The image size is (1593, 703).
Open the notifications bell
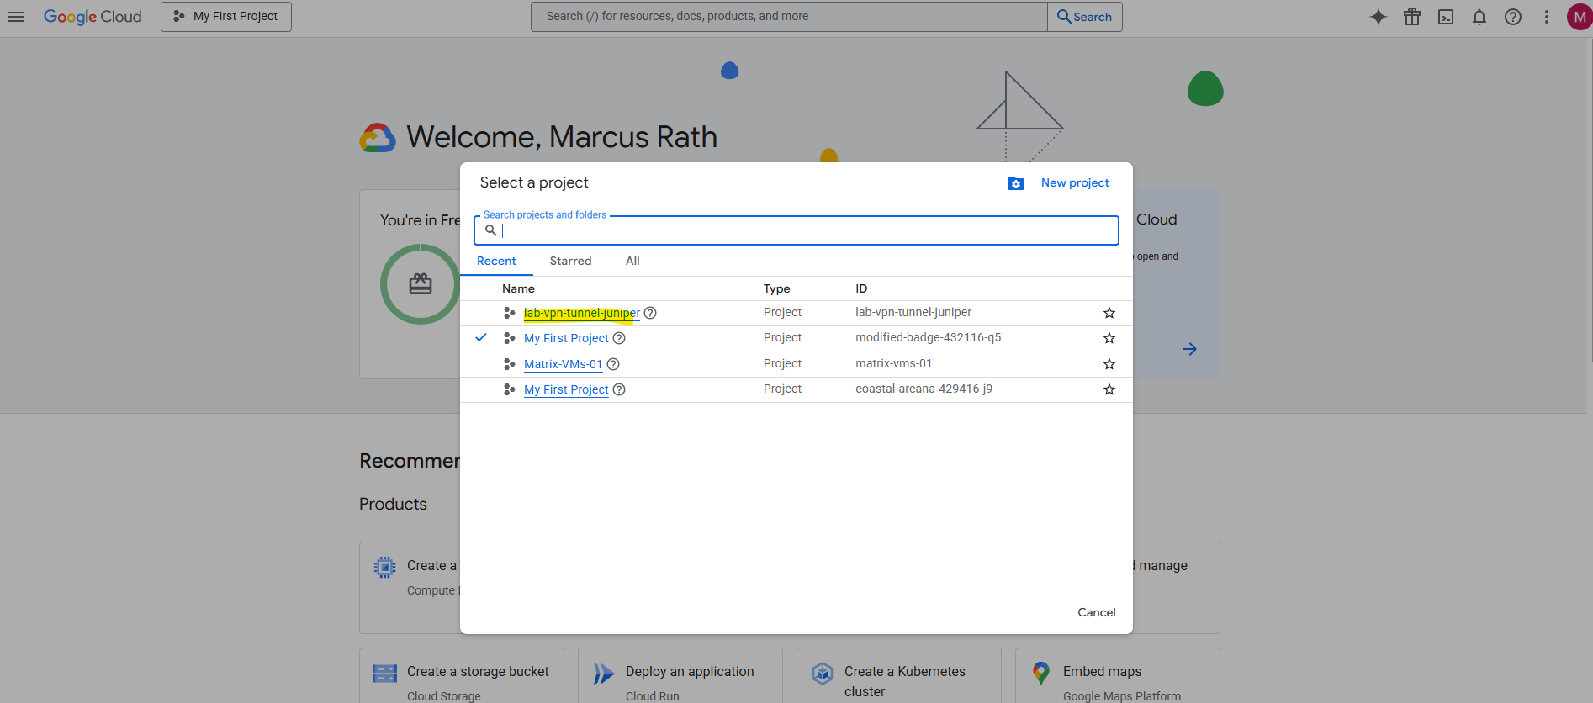(1479, 17)
